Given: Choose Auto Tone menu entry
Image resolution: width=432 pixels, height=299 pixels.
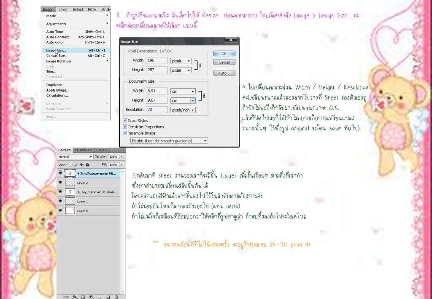Looking at the screenshot, I should tap(76, 32).
